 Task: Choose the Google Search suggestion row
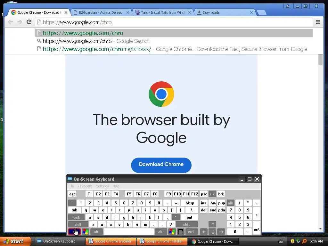tap(174, 41)
